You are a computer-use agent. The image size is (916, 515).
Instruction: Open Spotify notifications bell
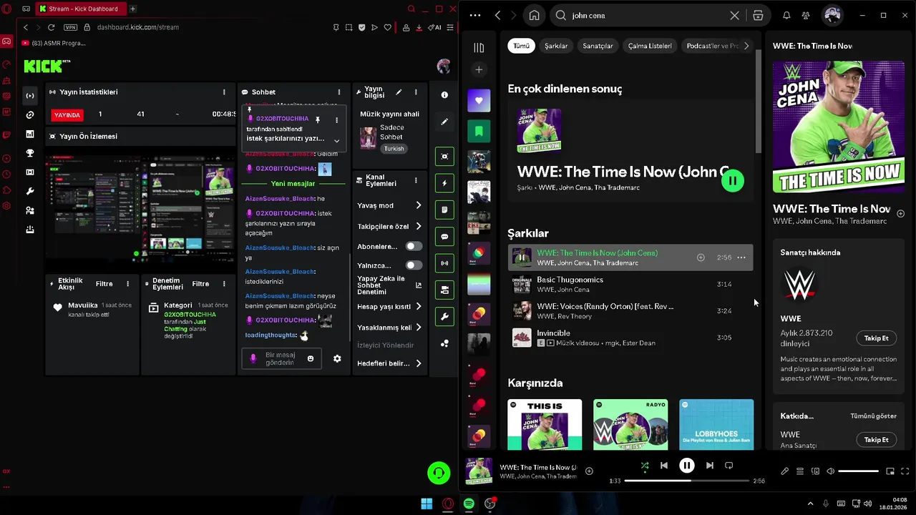pos(786,15)
